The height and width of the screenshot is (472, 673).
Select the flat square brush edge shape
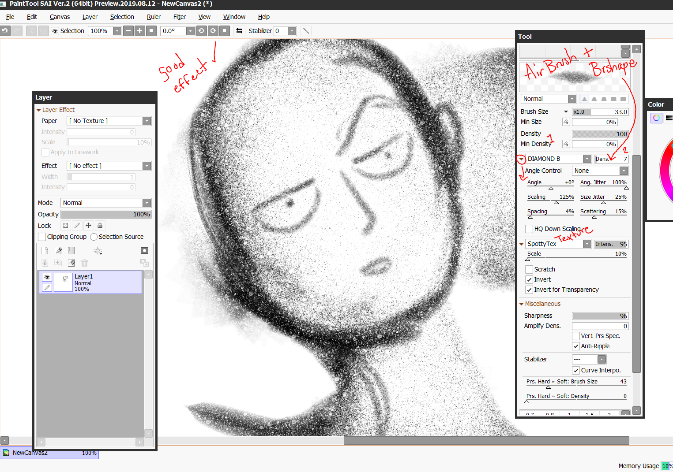click(623, 99)
